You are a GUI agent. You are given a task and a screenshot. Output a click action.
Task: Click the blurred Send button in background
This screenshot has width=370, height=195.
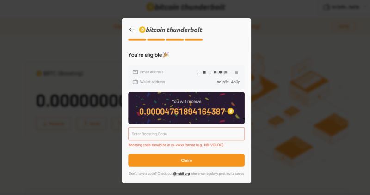pyautogui.click(x=91, y=124)
